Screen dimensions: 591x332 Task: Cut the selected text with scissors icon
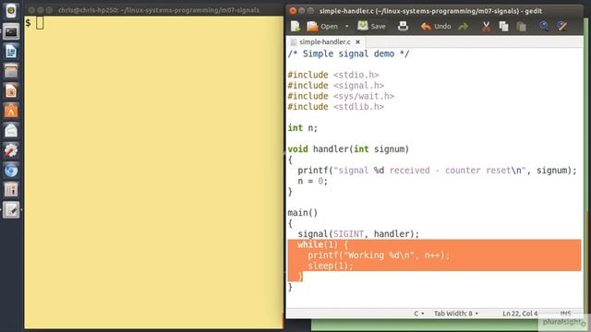pos(487,27)
